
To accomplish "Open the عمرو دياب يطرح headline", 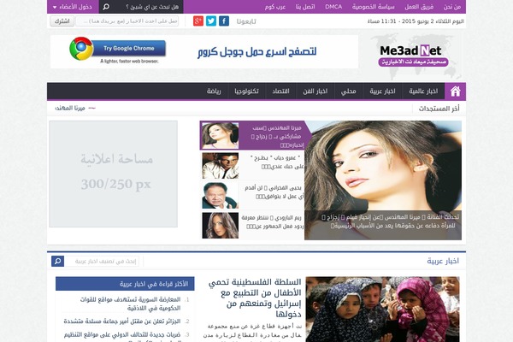I will point(277,162).
